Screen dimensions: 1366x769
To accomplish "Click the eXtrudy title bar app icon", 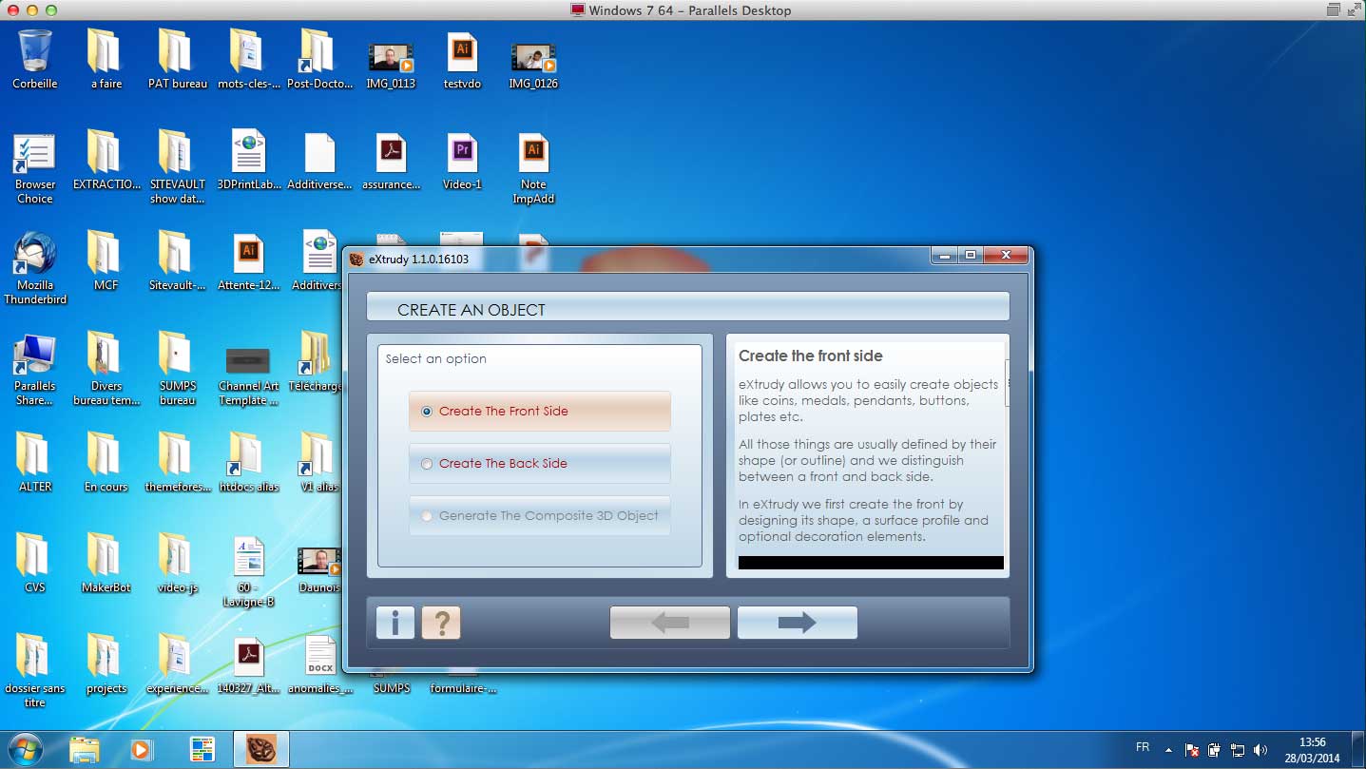I will [356, 259].
